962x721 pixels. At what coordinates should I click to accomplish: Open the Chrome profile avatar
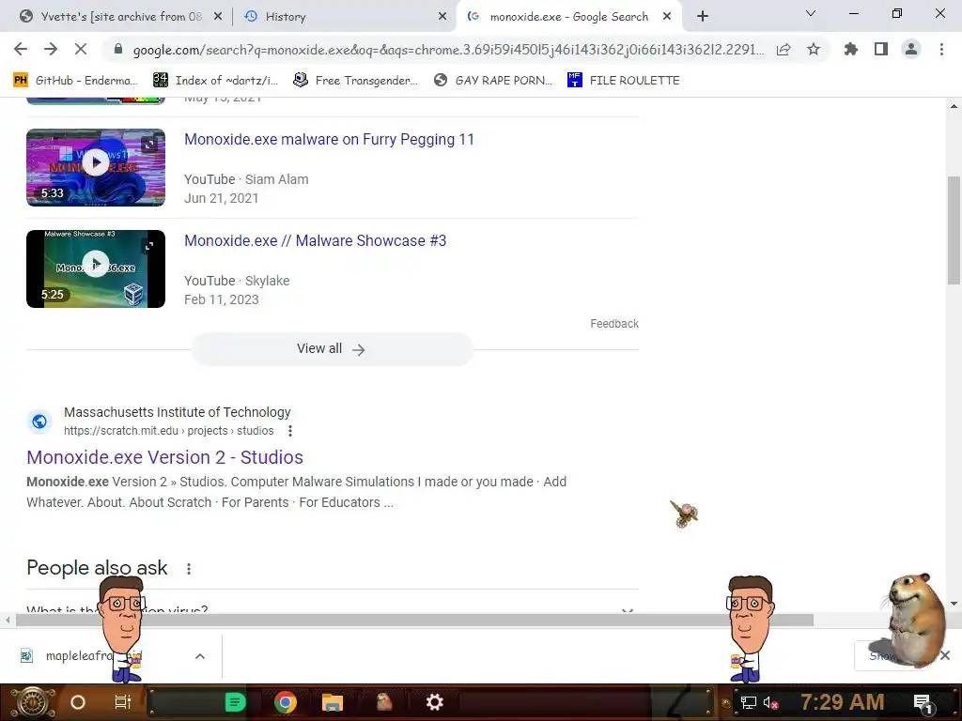(x=911, y=49)
